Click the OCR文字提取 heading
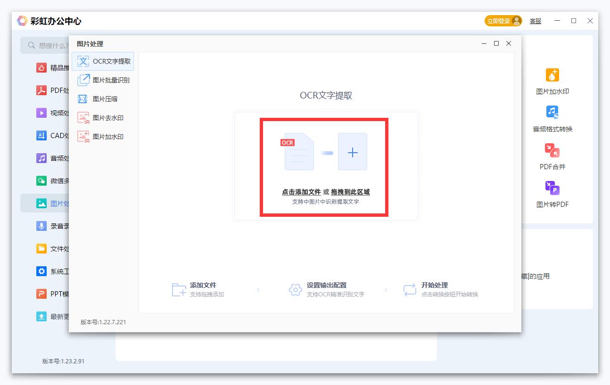The height and width of the screenshot is (385, 610). point(326,95)
